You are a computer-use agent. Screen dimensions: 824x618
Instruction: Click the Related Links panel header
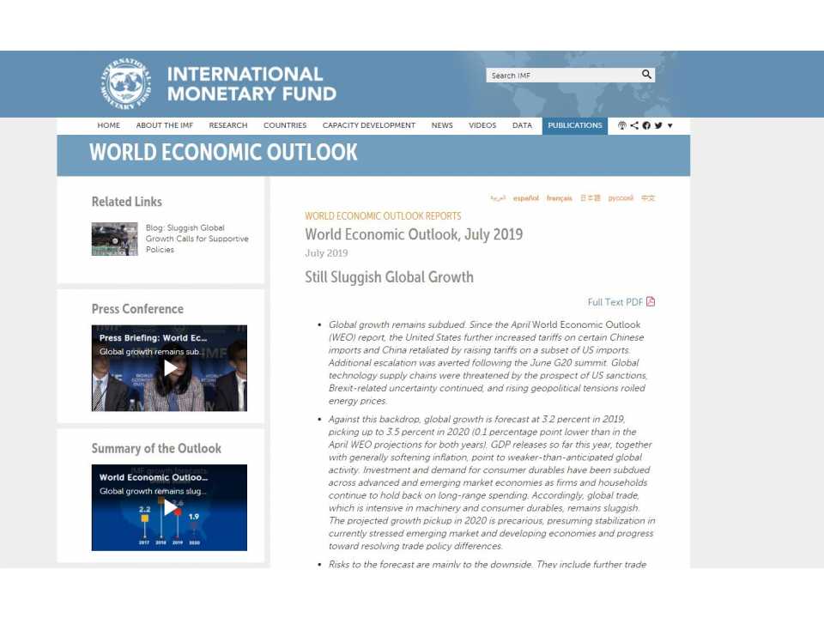pyautogui.click(x=126, y=201)
